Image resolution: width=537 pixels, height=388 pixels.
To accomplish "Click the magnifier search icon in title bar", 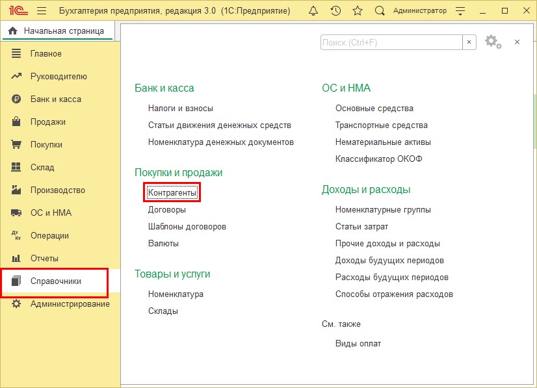I will pyautogui.click(x=380, y=11).
